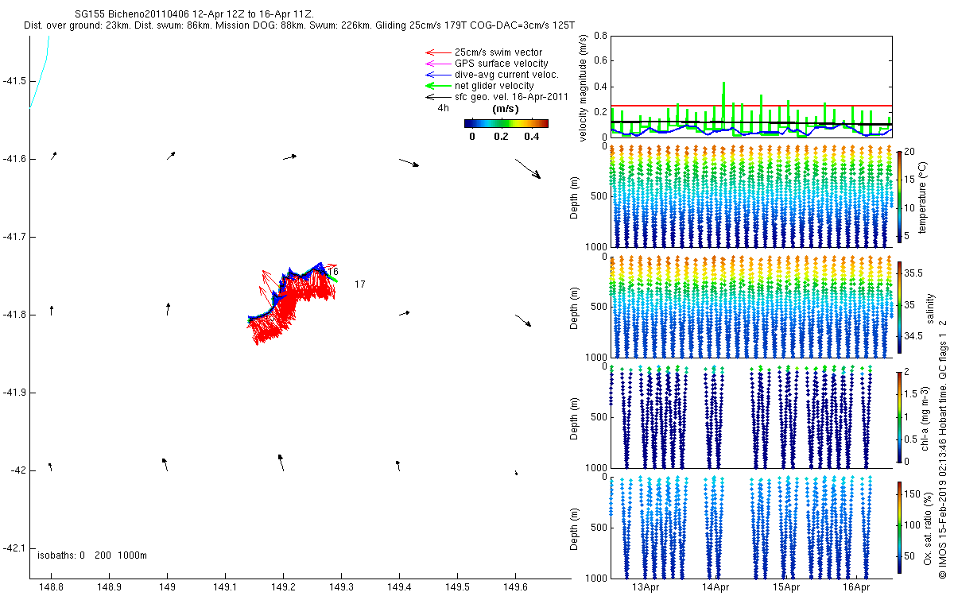Click the '-42' latitude tick label
Image resolution: width=954 pixels, height=596 pixels.
(x=17, y=470)
